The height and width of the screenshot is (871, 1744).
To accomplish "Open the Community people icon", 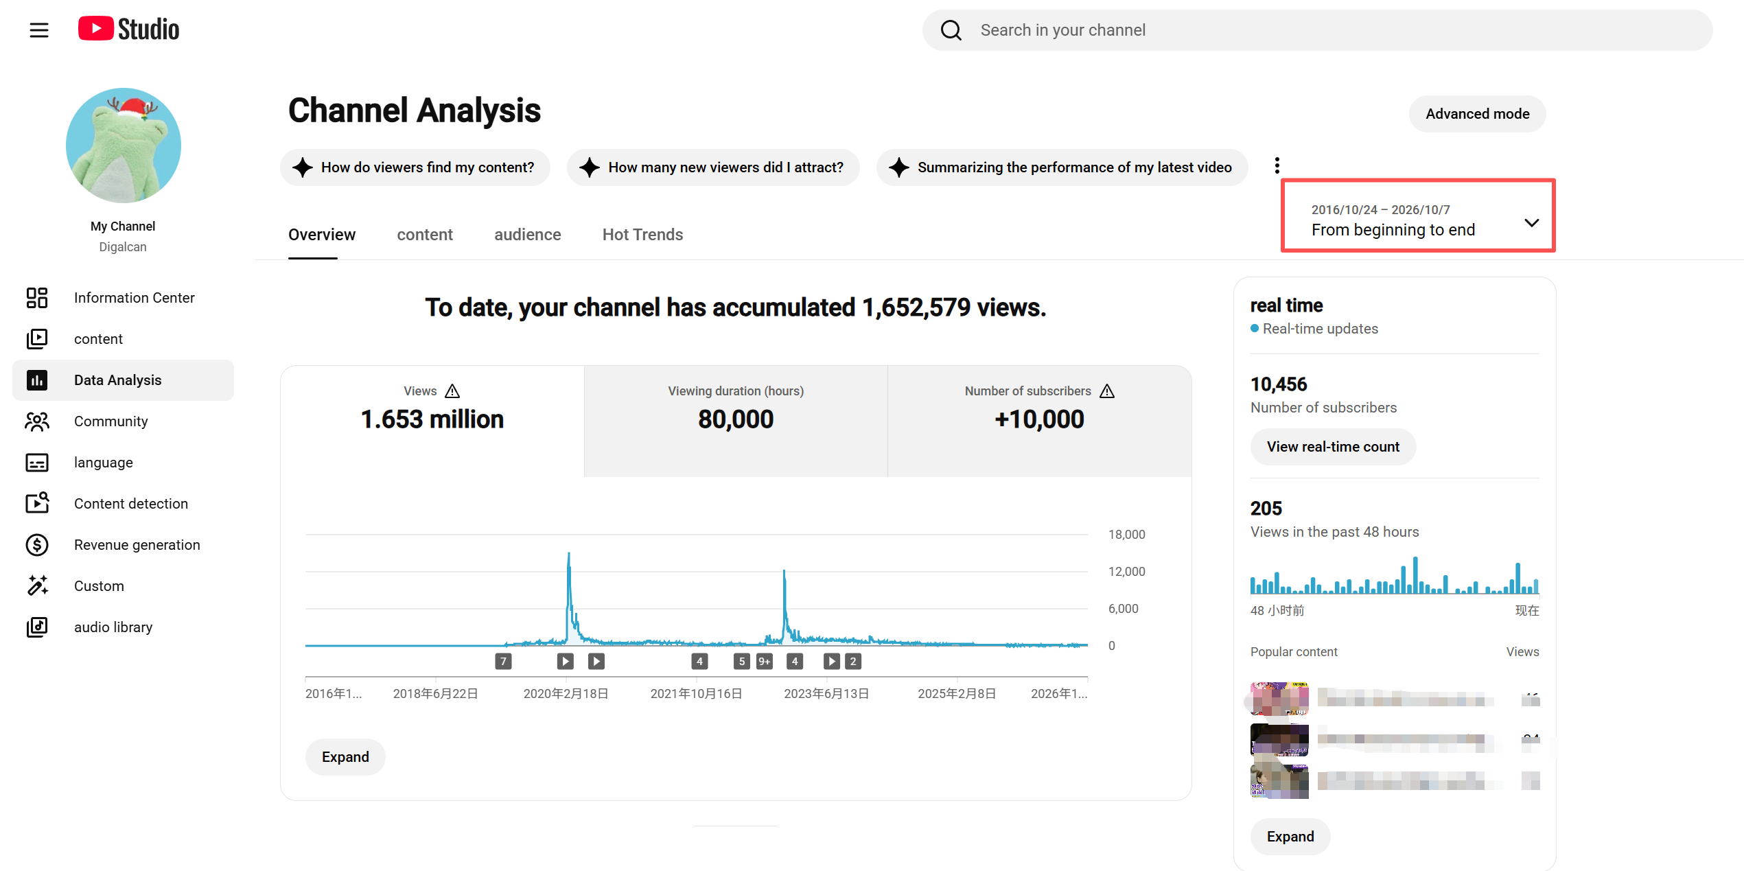I will (37, 421).
